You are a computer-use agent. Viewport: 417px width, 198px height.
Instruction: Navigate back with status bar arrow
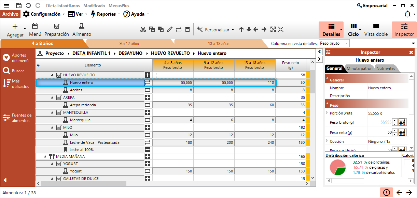[x=399, y=193]
